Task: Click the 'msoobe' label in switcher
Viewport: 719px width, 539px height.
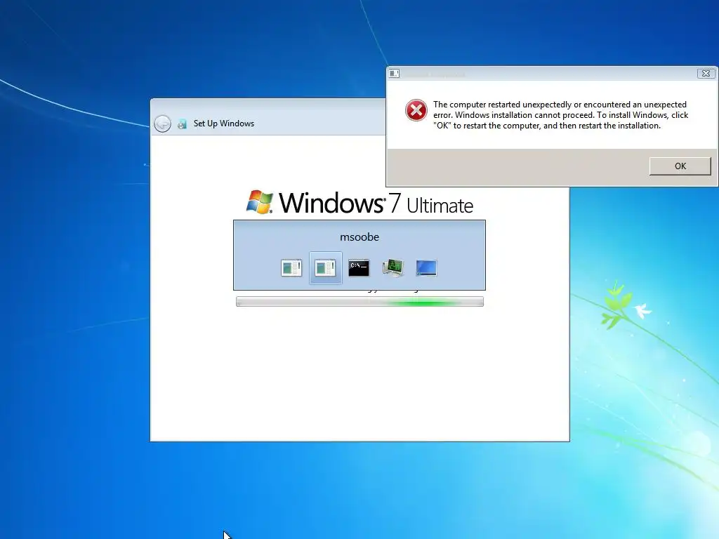Action: pyautogui.click(x=359, y=237)
